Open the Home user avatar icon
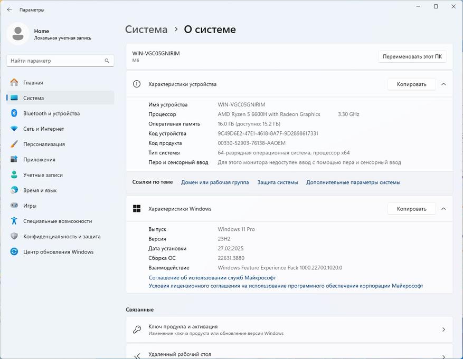 coord(18,34)
